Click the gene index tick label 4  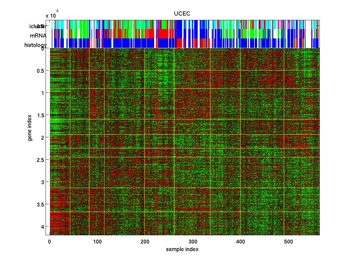point(42,227)
